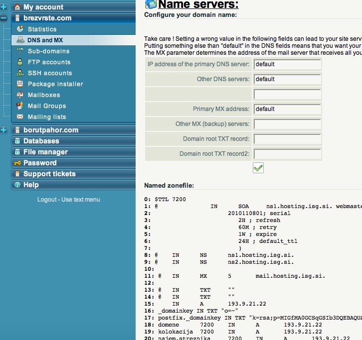Image resolution: width=362 pixels, height=340 pixels.
Task: Click the Mailing lists envelope icon
Action: (20, 117)
